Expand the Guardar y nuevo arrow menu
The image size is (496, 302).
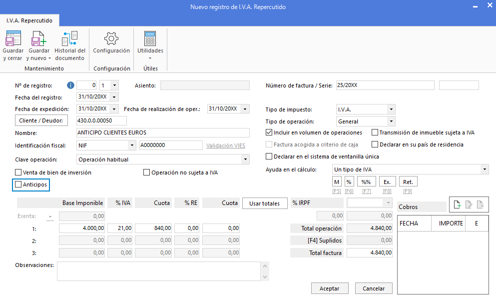pyautogui.click(x=49, y=58)
